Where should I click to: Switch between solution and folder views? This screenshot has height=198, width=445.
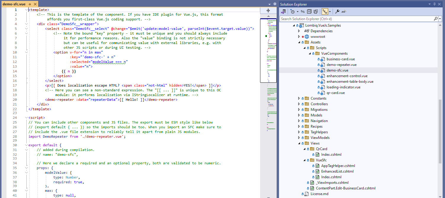pyautogui.click(x=283, y=12)
